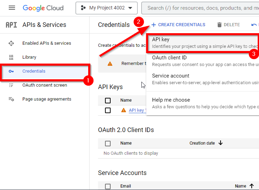Toggle the OAuth 2.0 Client IDs header checkbox
Screen dimensions: 259x190
108,143
